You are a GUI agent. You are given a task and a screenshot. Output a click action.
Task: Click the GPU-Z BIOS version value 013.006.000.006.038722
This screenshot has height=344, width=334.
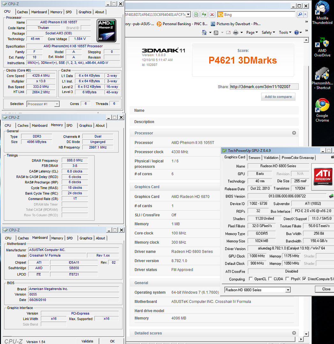click(x=287, y=196)
